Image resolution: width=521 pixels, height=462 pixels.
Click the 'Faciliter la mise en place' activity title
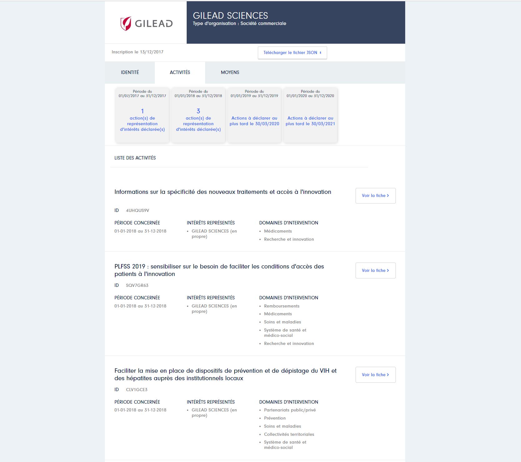pyautogui.click(x=225, y=375)
